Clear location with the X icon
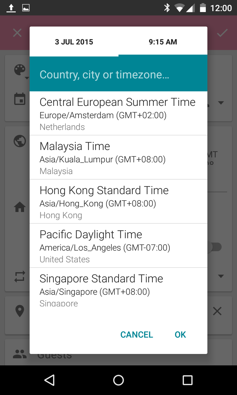This screenshot has width=237, height=395. click(x=217, y=311)
